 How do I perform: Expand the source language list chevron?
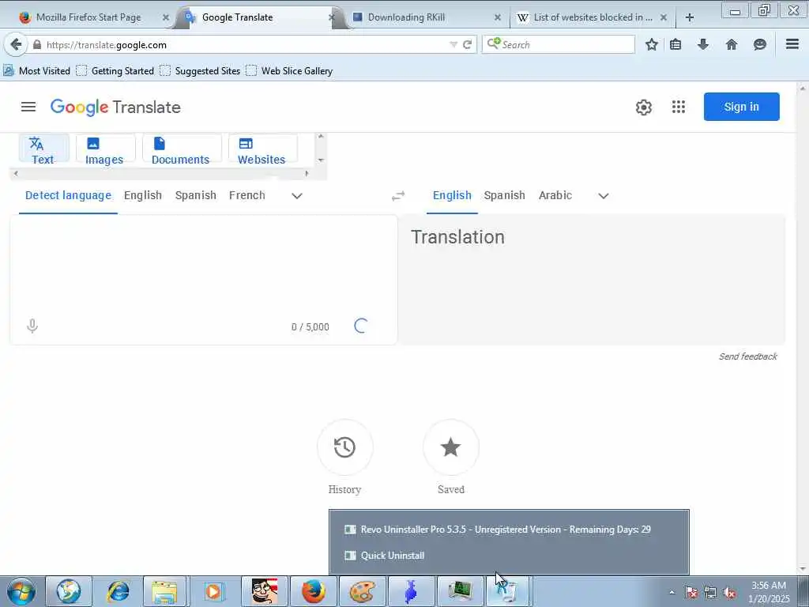(297, 196)
